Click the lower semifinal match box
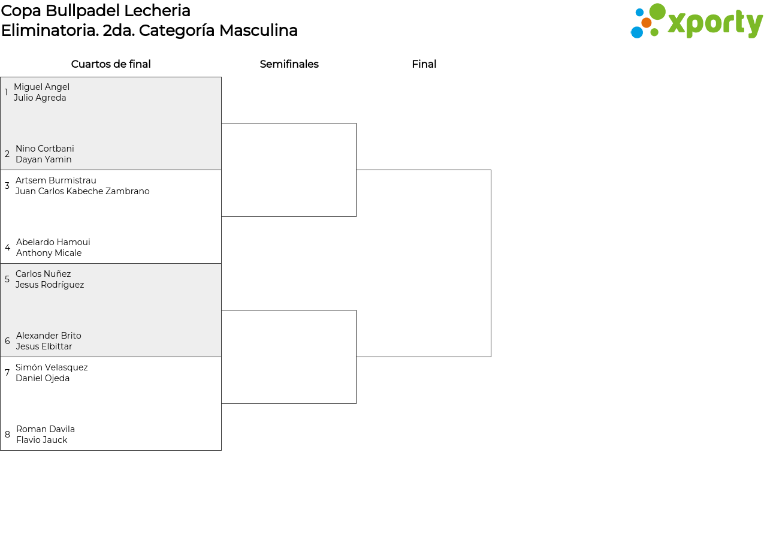Image resolution: width=767 pixels, height=549 pixels. tap(289, 357)
